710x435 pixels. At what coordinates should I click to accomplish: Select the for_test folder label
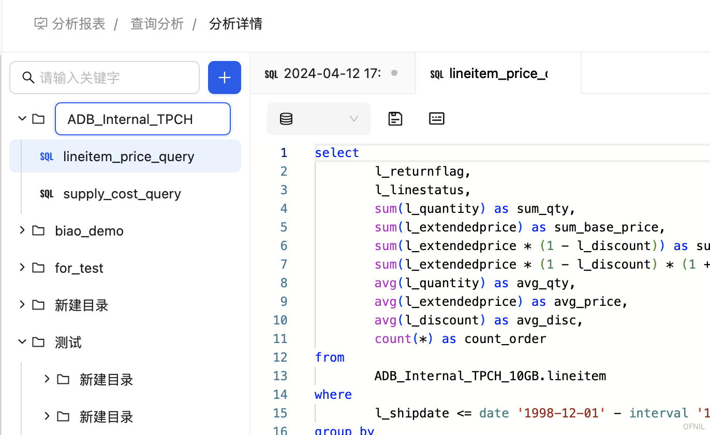click(79, 268)
